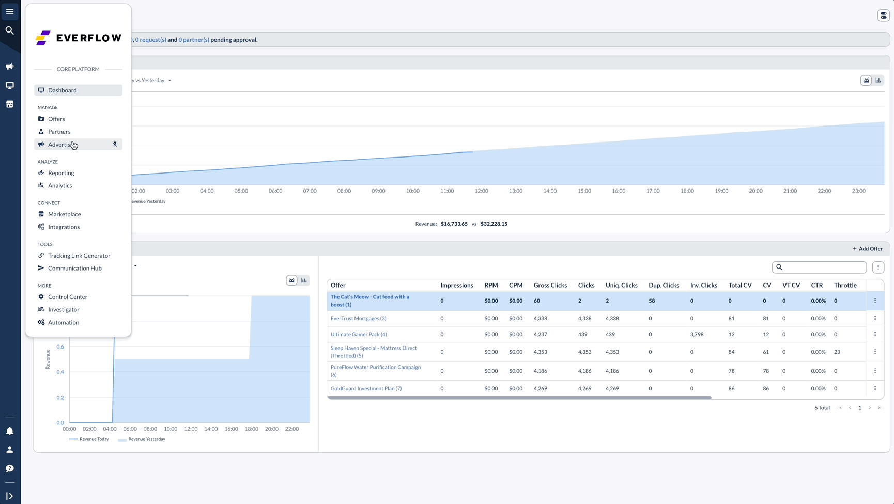Viewport: 894px width, 504px height.
Task: Open the help chat bubble icon
Action: [10, 469]
